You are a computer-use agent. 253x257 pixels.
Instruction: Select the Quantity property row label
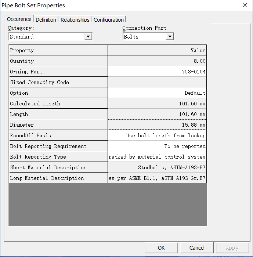[x=58, y=61]
